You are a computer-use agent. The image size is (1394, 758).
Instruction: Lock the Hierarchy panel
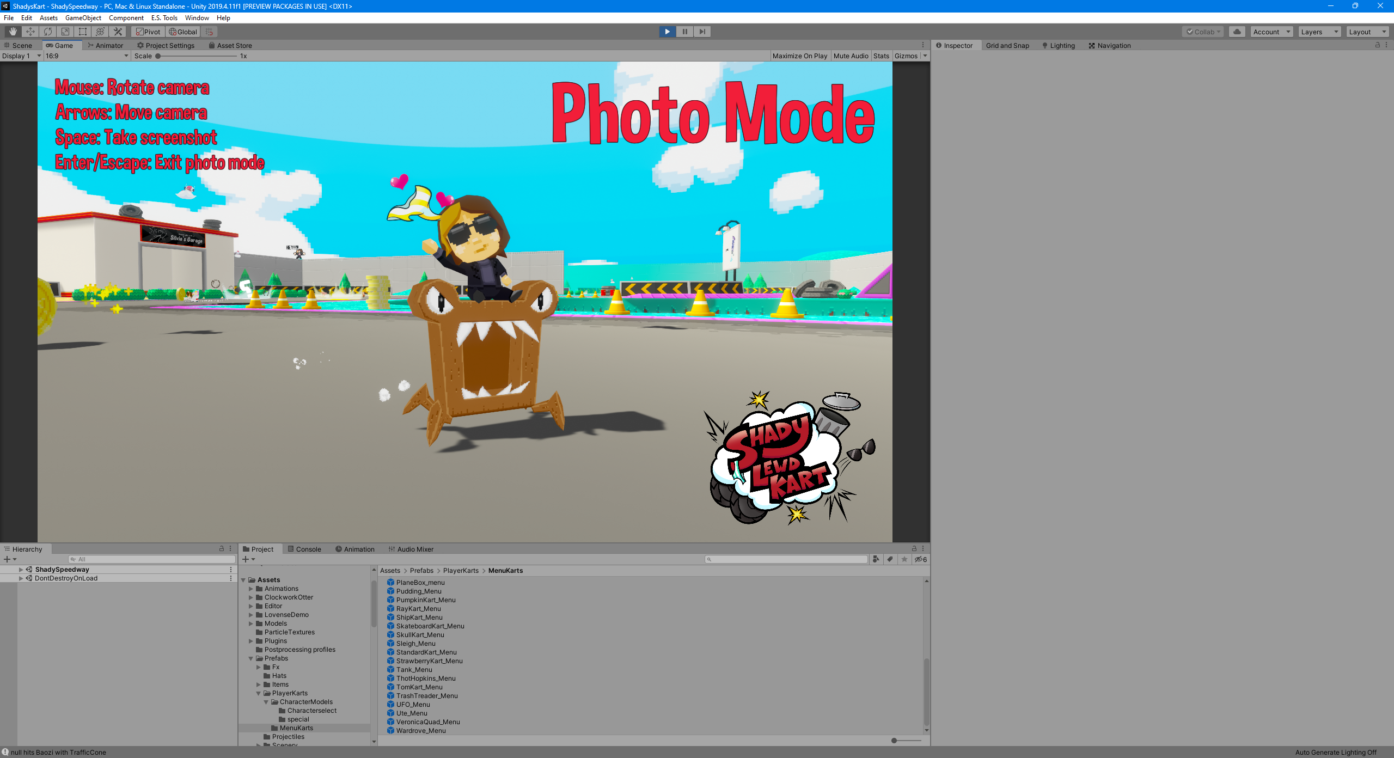[222, 549]
